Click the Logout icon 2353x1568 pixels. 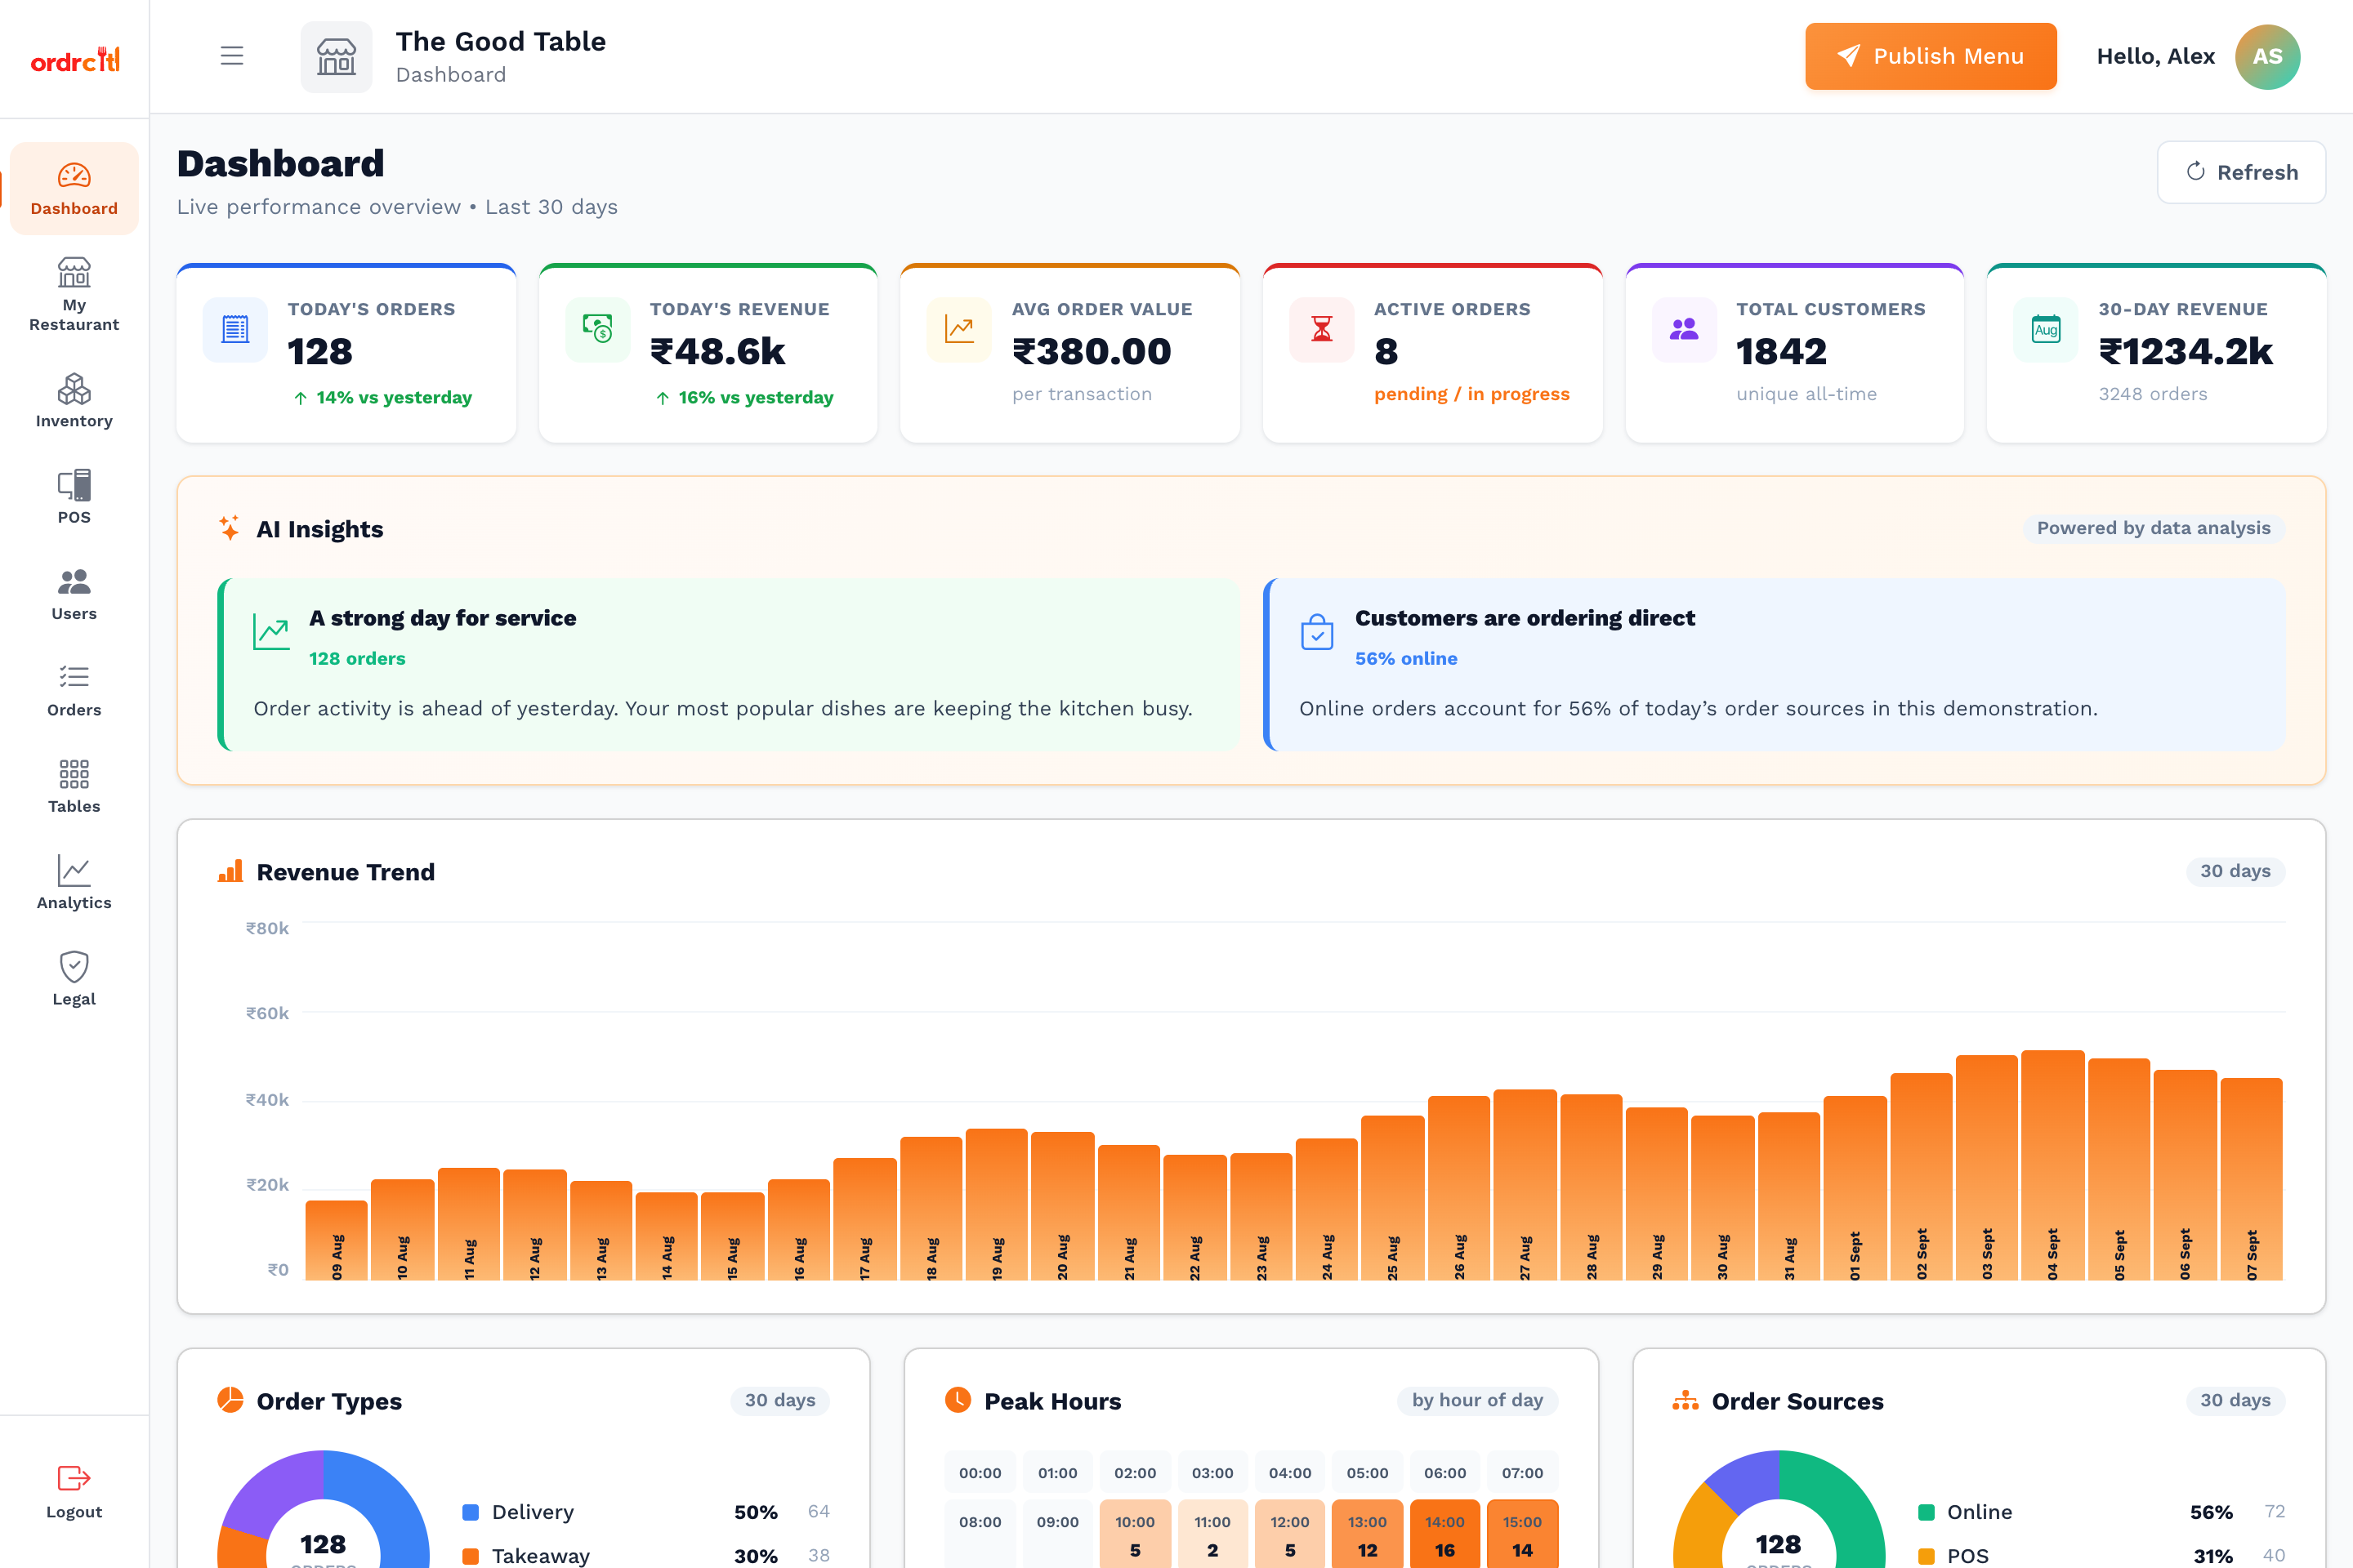click(x=74, y=1478)
